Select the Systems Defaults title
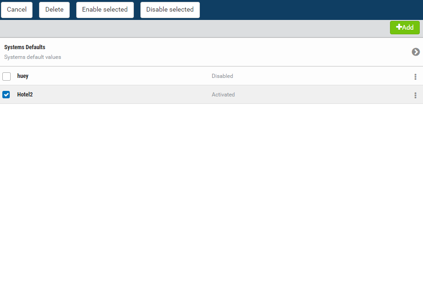 tap(25, 47)
